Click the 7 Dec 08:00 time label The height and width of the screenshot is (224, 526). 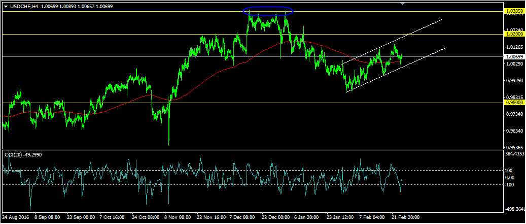242,217
